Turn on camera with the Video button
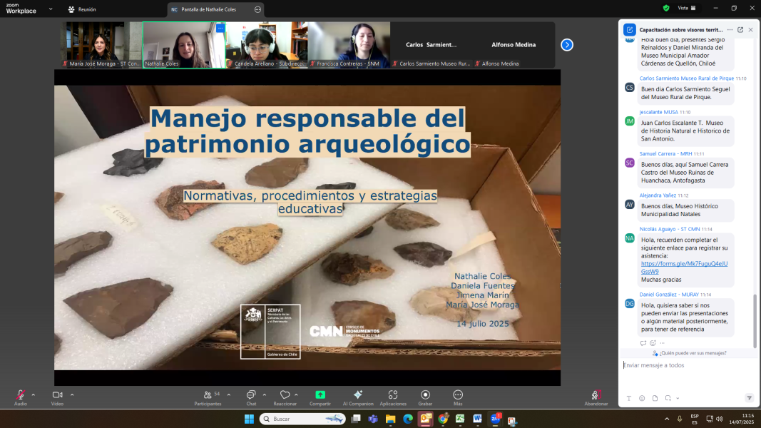761x428 pixels. click(57, 395)
